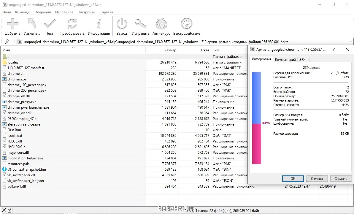Click the Справка button in archive dialog
The width and height of the screenshot is (354, 214).
(341, 178)
